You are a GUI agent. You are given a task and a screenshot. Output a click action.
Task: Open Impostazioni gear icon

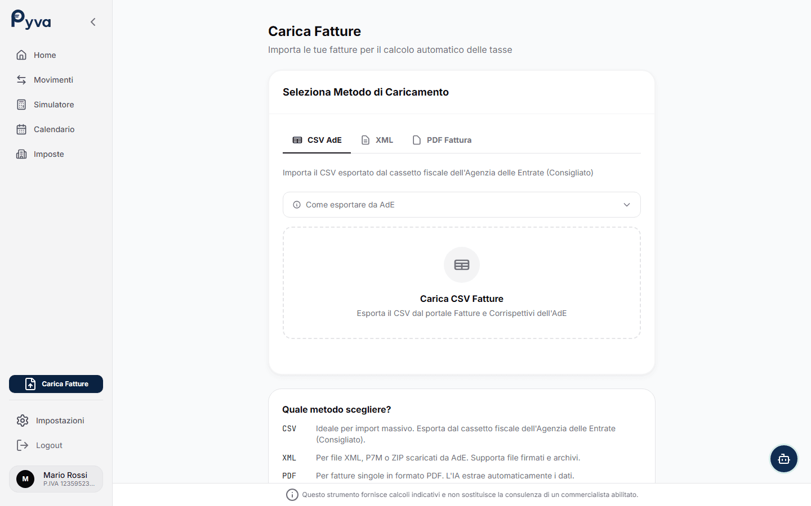click(x=23, y=421)
